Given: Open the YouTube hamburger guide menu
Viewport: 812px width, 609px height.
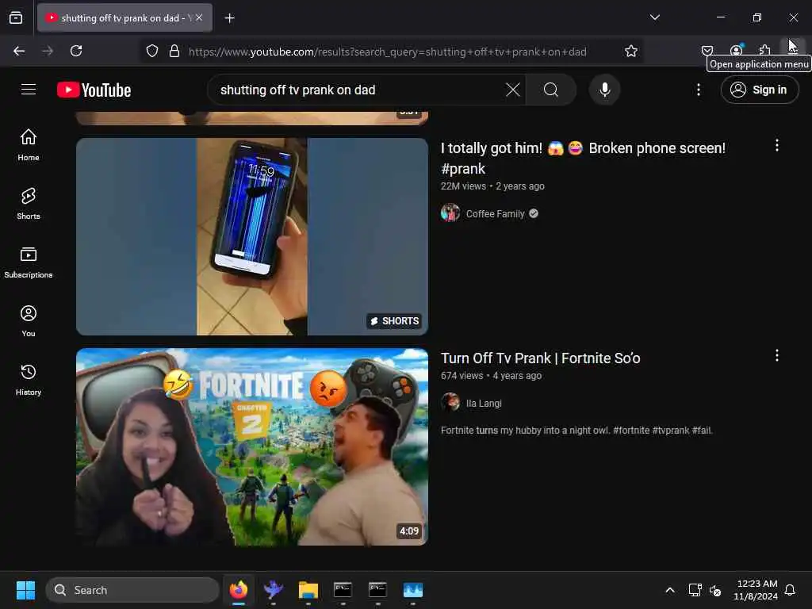Looking at the screenshot, I should click(x=29, y=90).
